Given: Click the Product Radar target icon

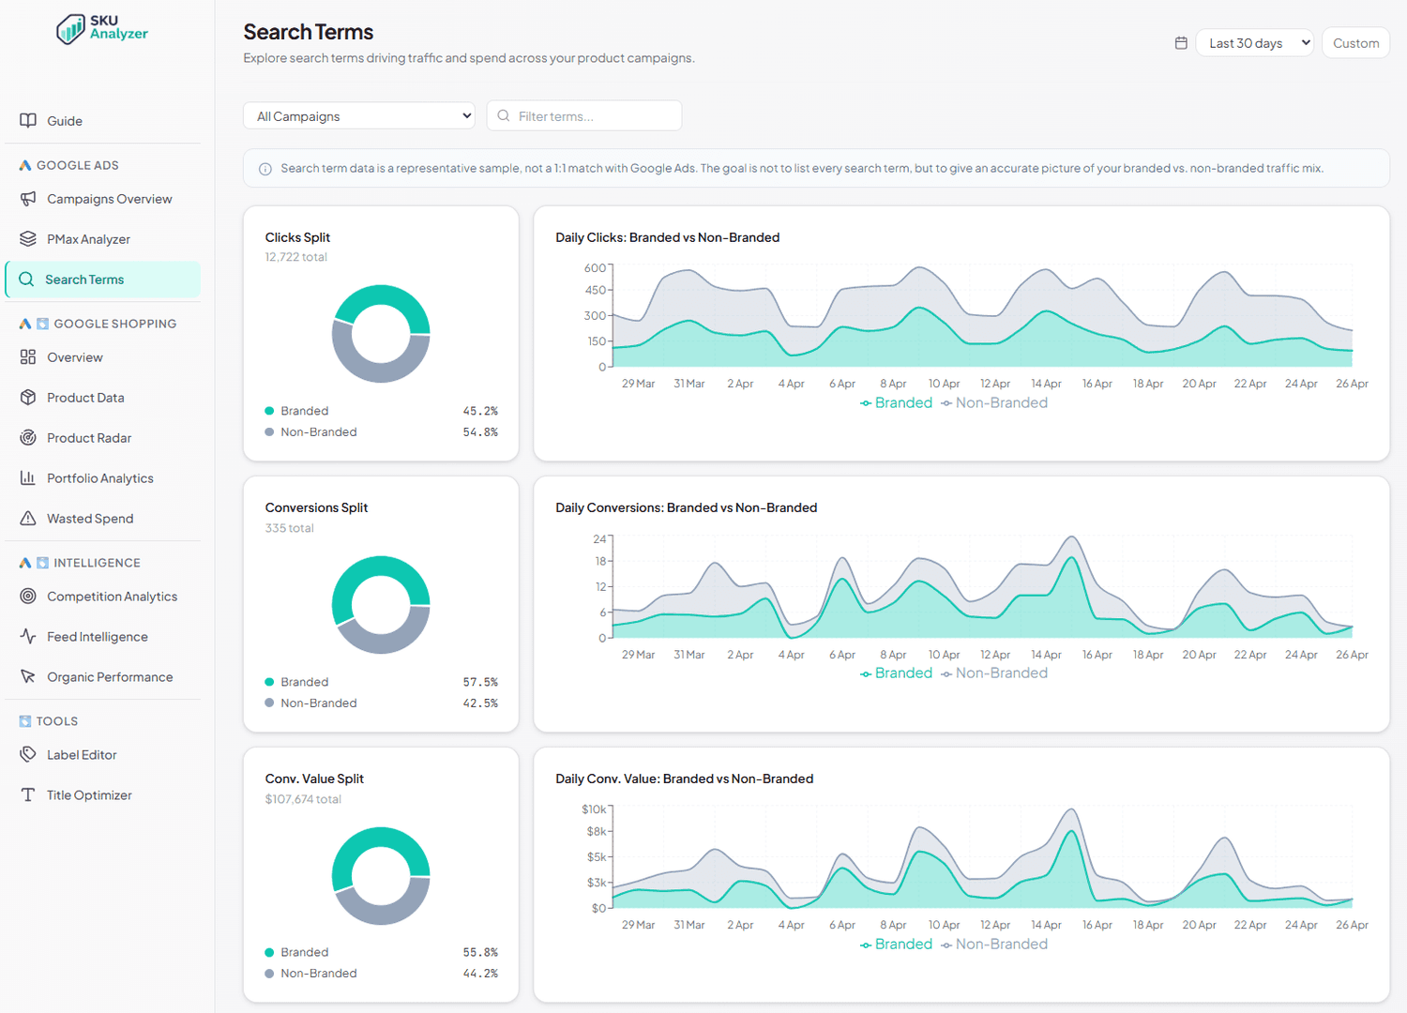Looking at the screenshot, I should pos(28,437).
